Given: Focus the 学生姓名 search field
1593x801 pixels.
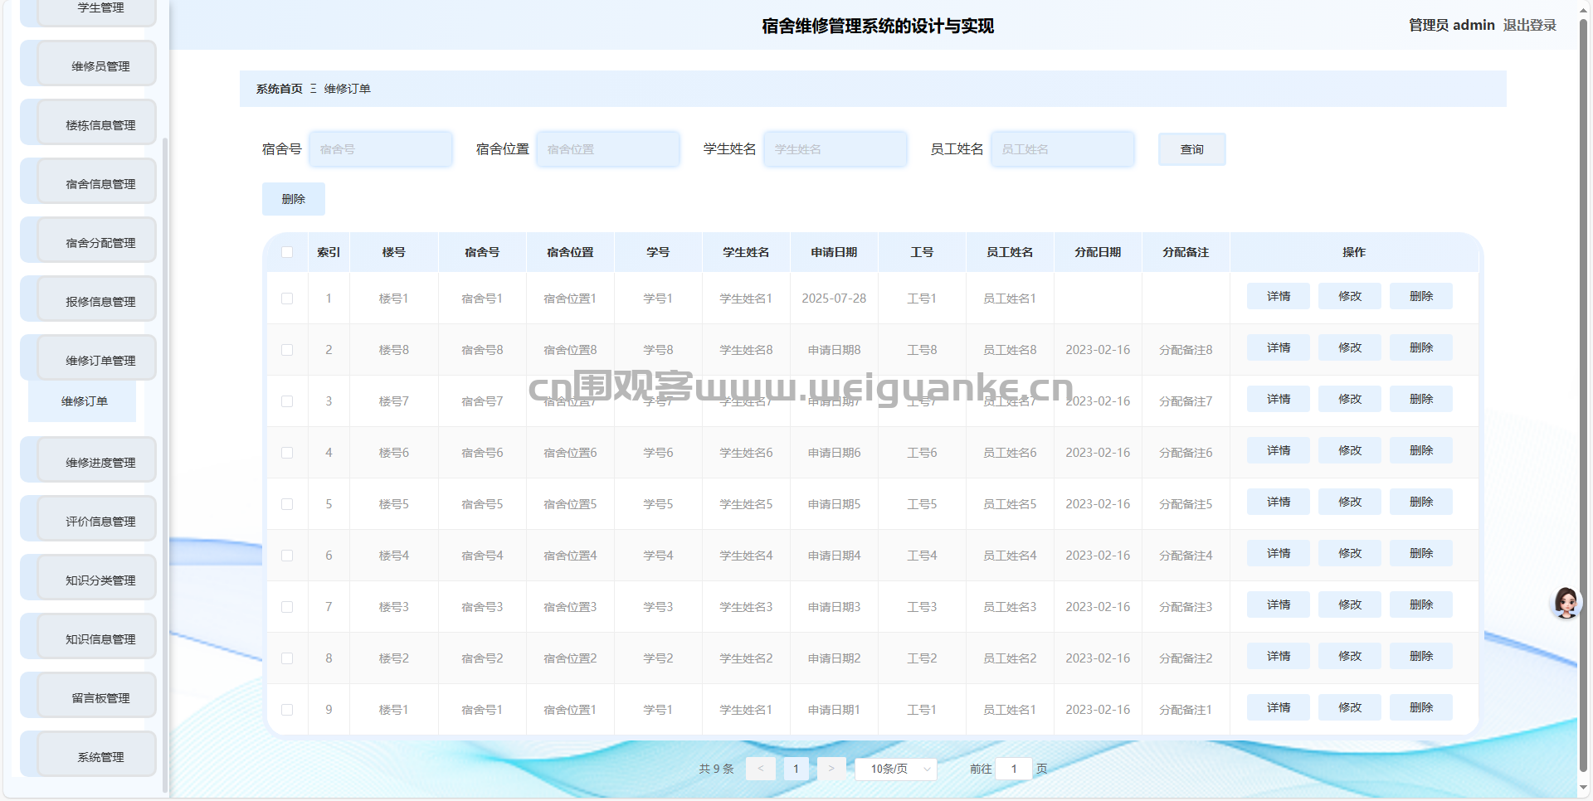Looking at the screenshot, I should coord(835,149).
